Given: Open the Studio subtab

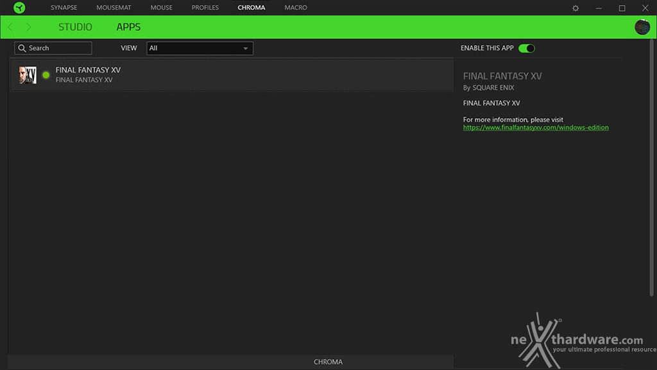Looking at the screenshot, I should pyautogui.click(x=76, y=27).
